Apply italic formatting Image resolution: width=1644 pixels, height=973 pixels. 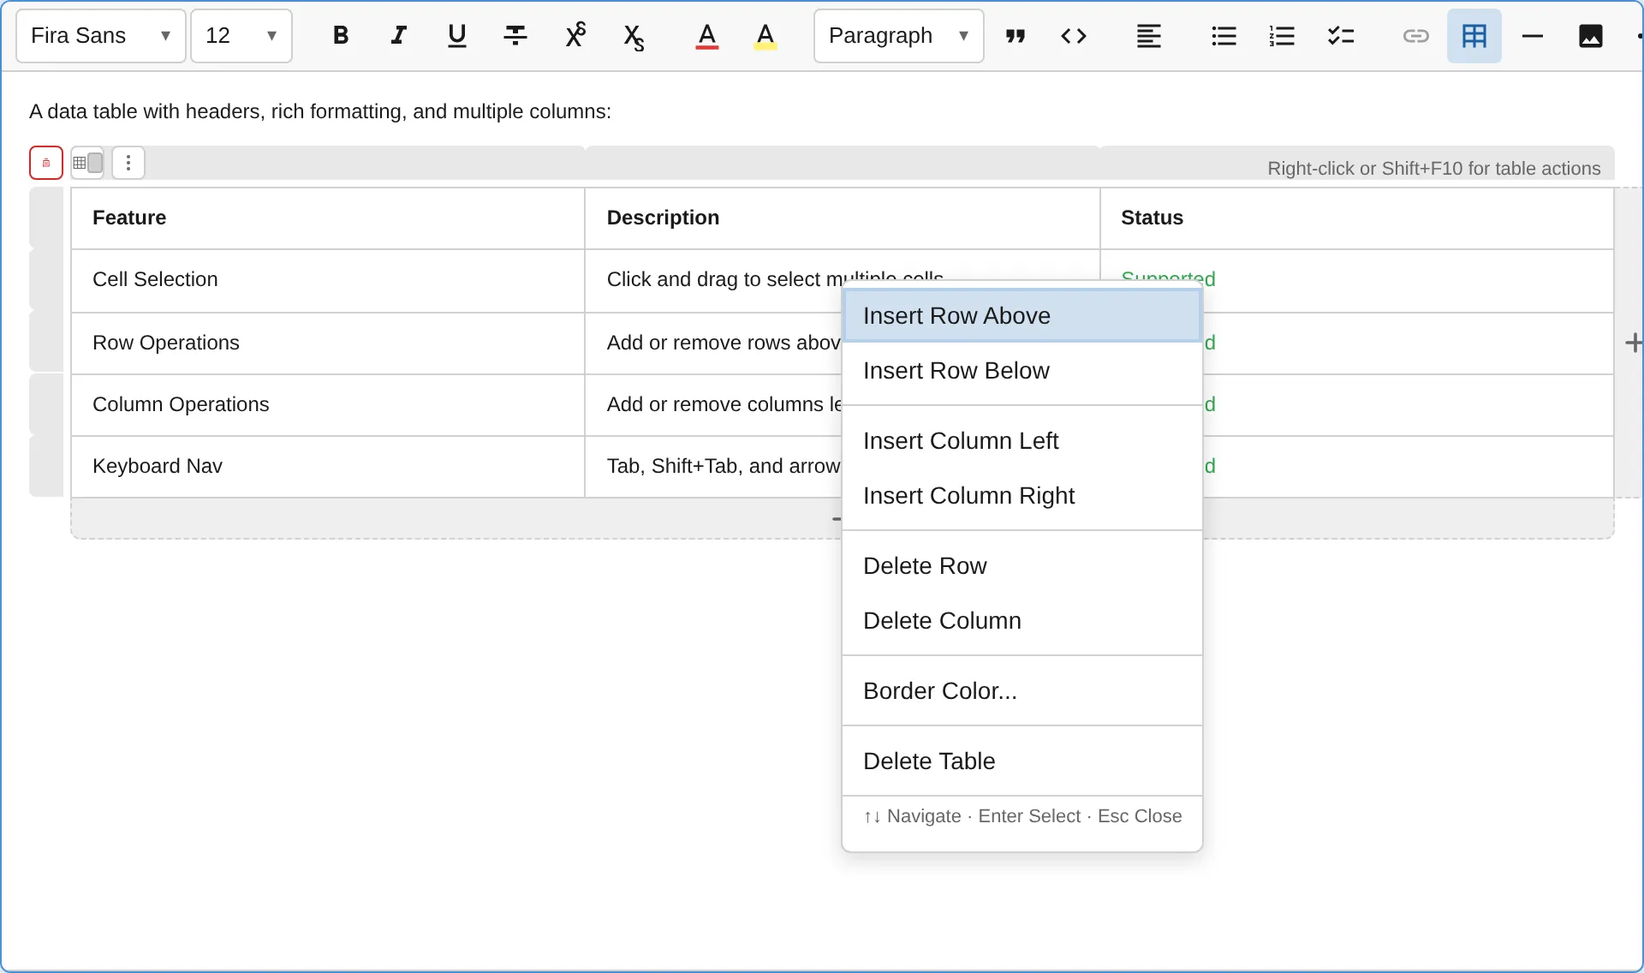pos(398,36)
